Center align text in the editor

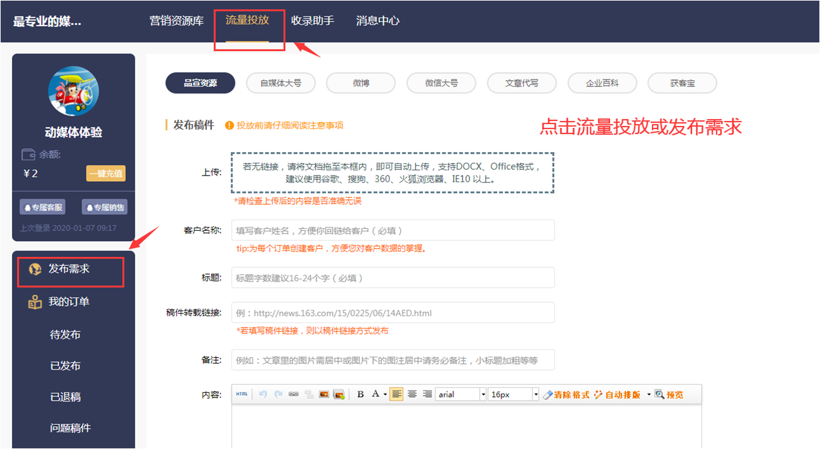(412, 394)
